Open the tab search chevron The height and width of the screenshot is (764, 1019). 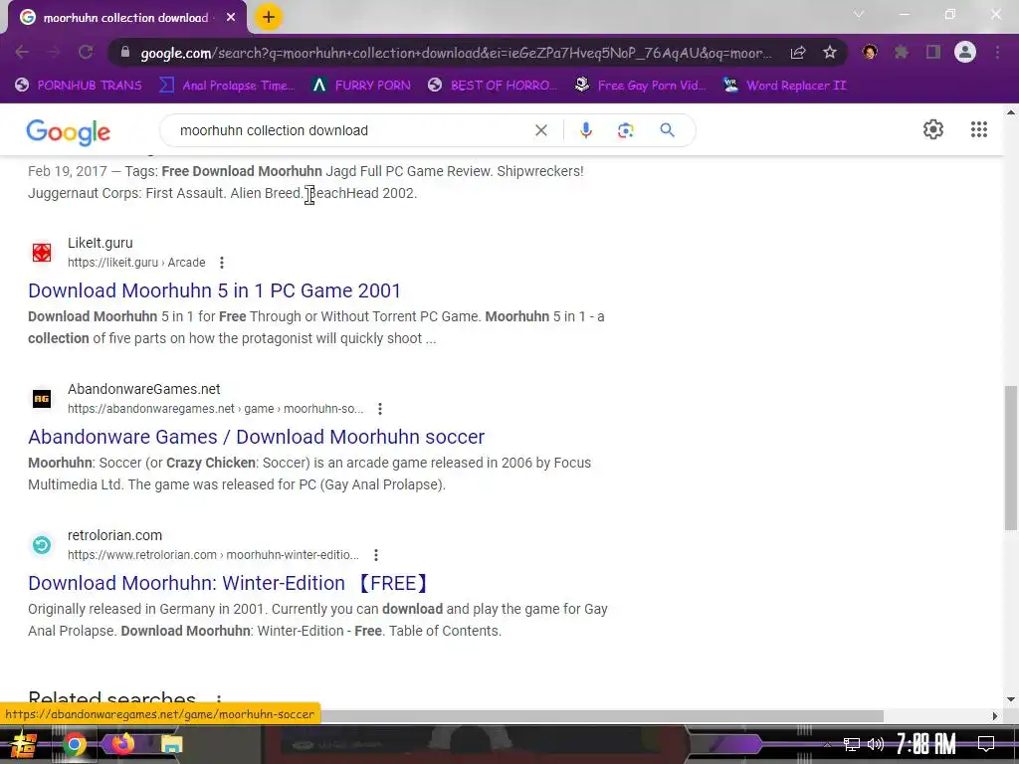tap(859, 14)
